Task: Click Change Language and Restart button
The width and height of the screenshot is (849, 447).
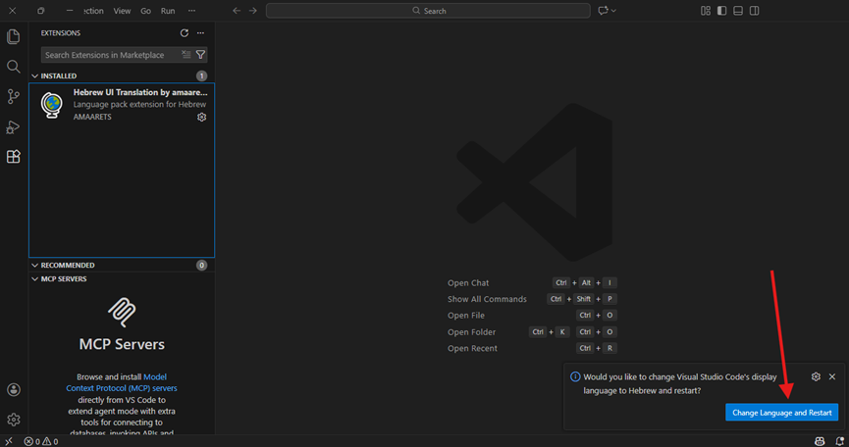Action: (781, 413)
